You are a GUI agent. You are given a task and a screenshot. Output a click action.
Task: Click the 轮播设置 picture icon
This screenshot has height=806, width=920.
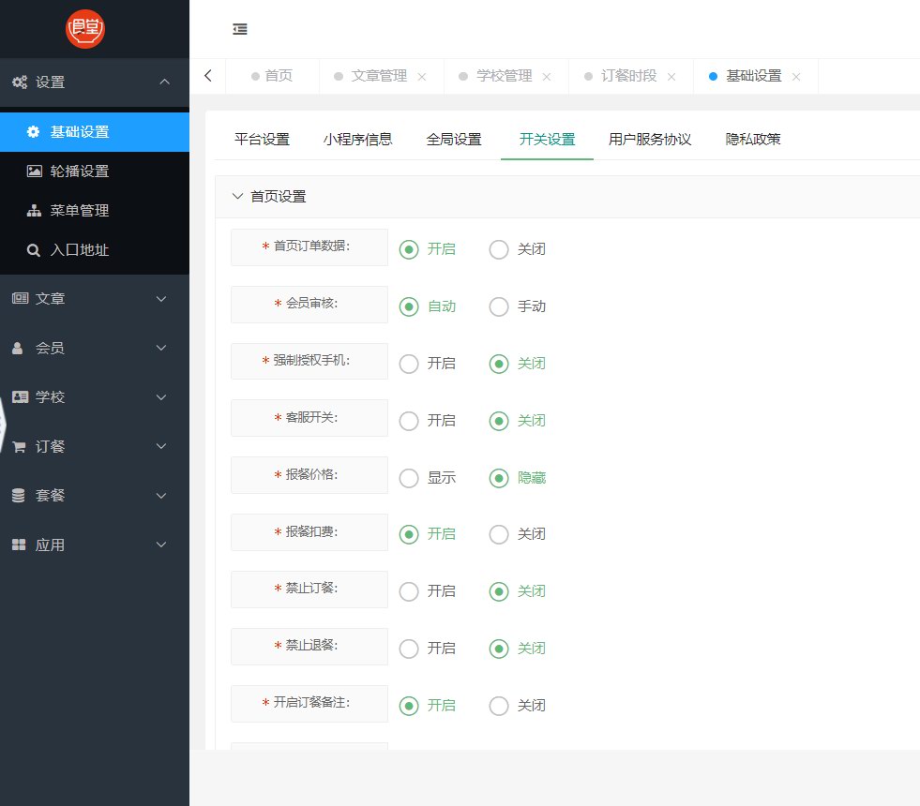[34, 172]
